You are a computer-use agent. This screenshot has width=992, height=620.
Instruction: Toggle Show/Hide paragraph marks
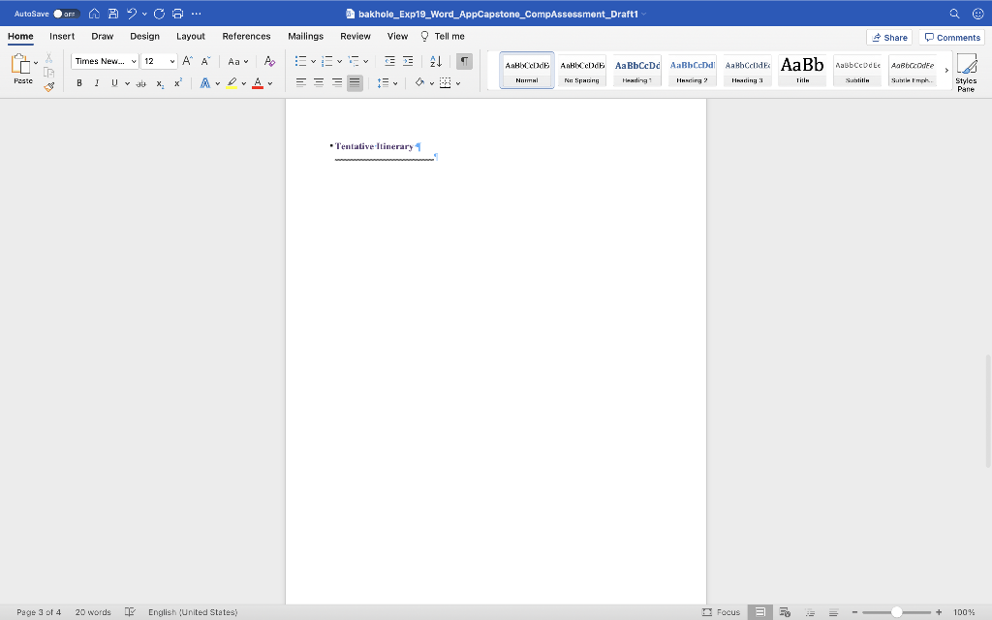click(465, 61)
